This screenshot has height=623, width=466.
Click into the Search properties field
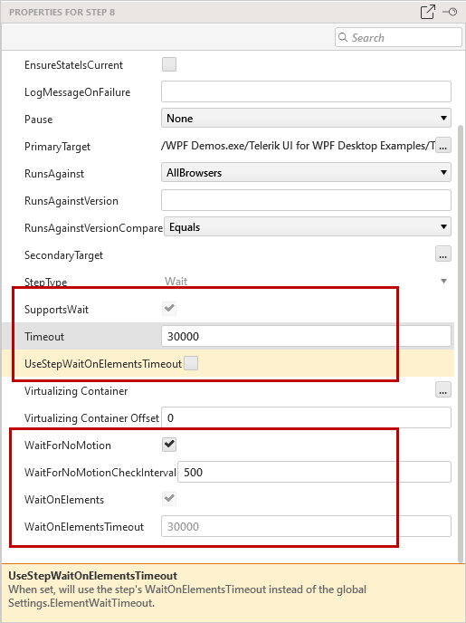pos(398,38)
